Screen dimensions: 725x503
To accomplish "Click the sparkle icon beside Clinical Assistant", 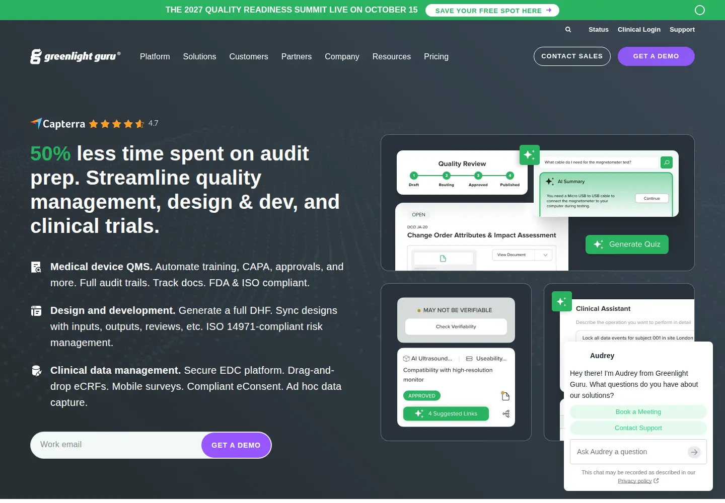I will point(562,301).
